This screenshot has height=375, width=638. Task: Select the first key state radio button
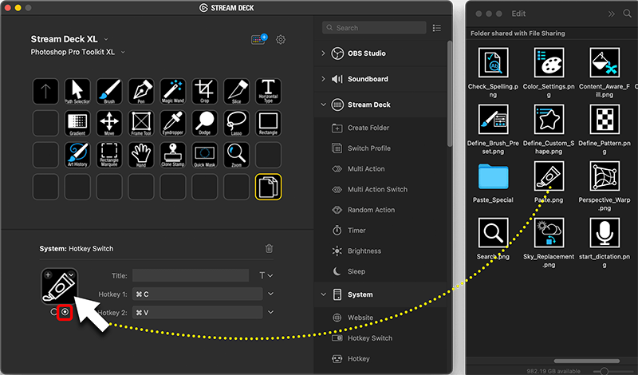click(53, 312)
